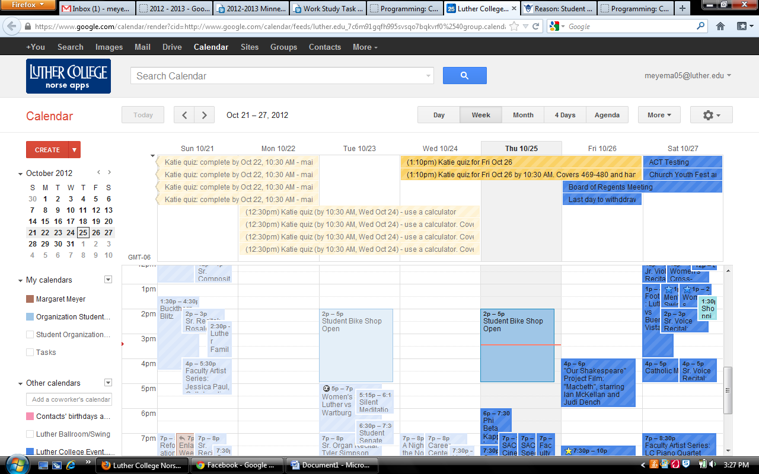
Task: Toggle Luther College Events calendar
Action: [x=30, y=452]
